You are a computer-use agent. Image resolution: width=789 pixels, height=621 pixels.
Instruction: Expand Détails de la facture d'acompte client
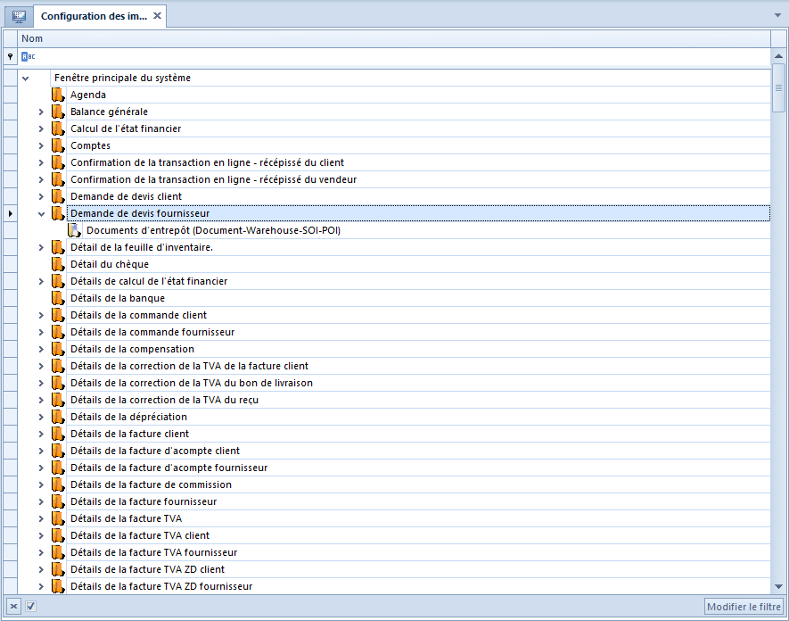click(41, 451)
